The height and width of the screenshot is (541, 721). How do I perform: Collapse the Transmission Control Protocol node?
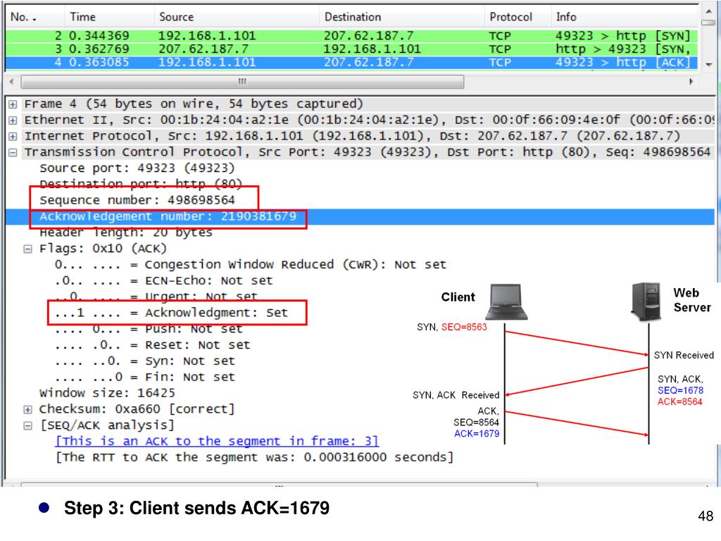13,153
